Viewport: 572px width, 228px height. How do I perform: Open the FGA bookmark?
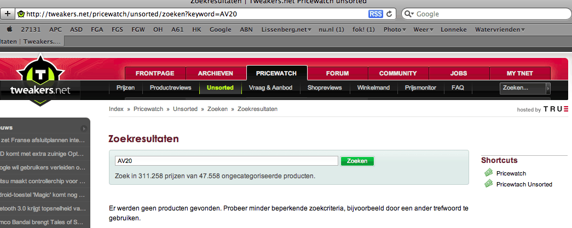click(97, 30)
